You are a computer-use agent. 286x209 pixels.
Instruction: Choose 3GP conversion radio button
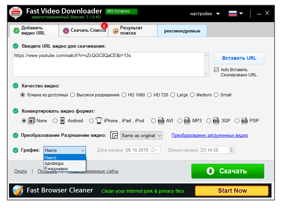209,121
